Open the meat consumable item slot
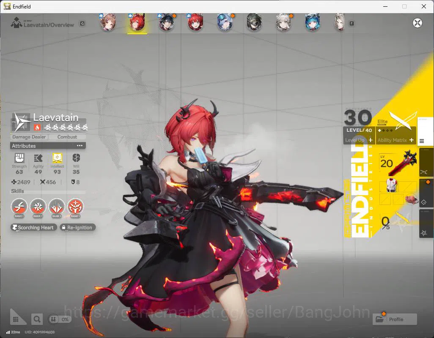The width and height of the screenshot is (434, 338). [411, 199]
